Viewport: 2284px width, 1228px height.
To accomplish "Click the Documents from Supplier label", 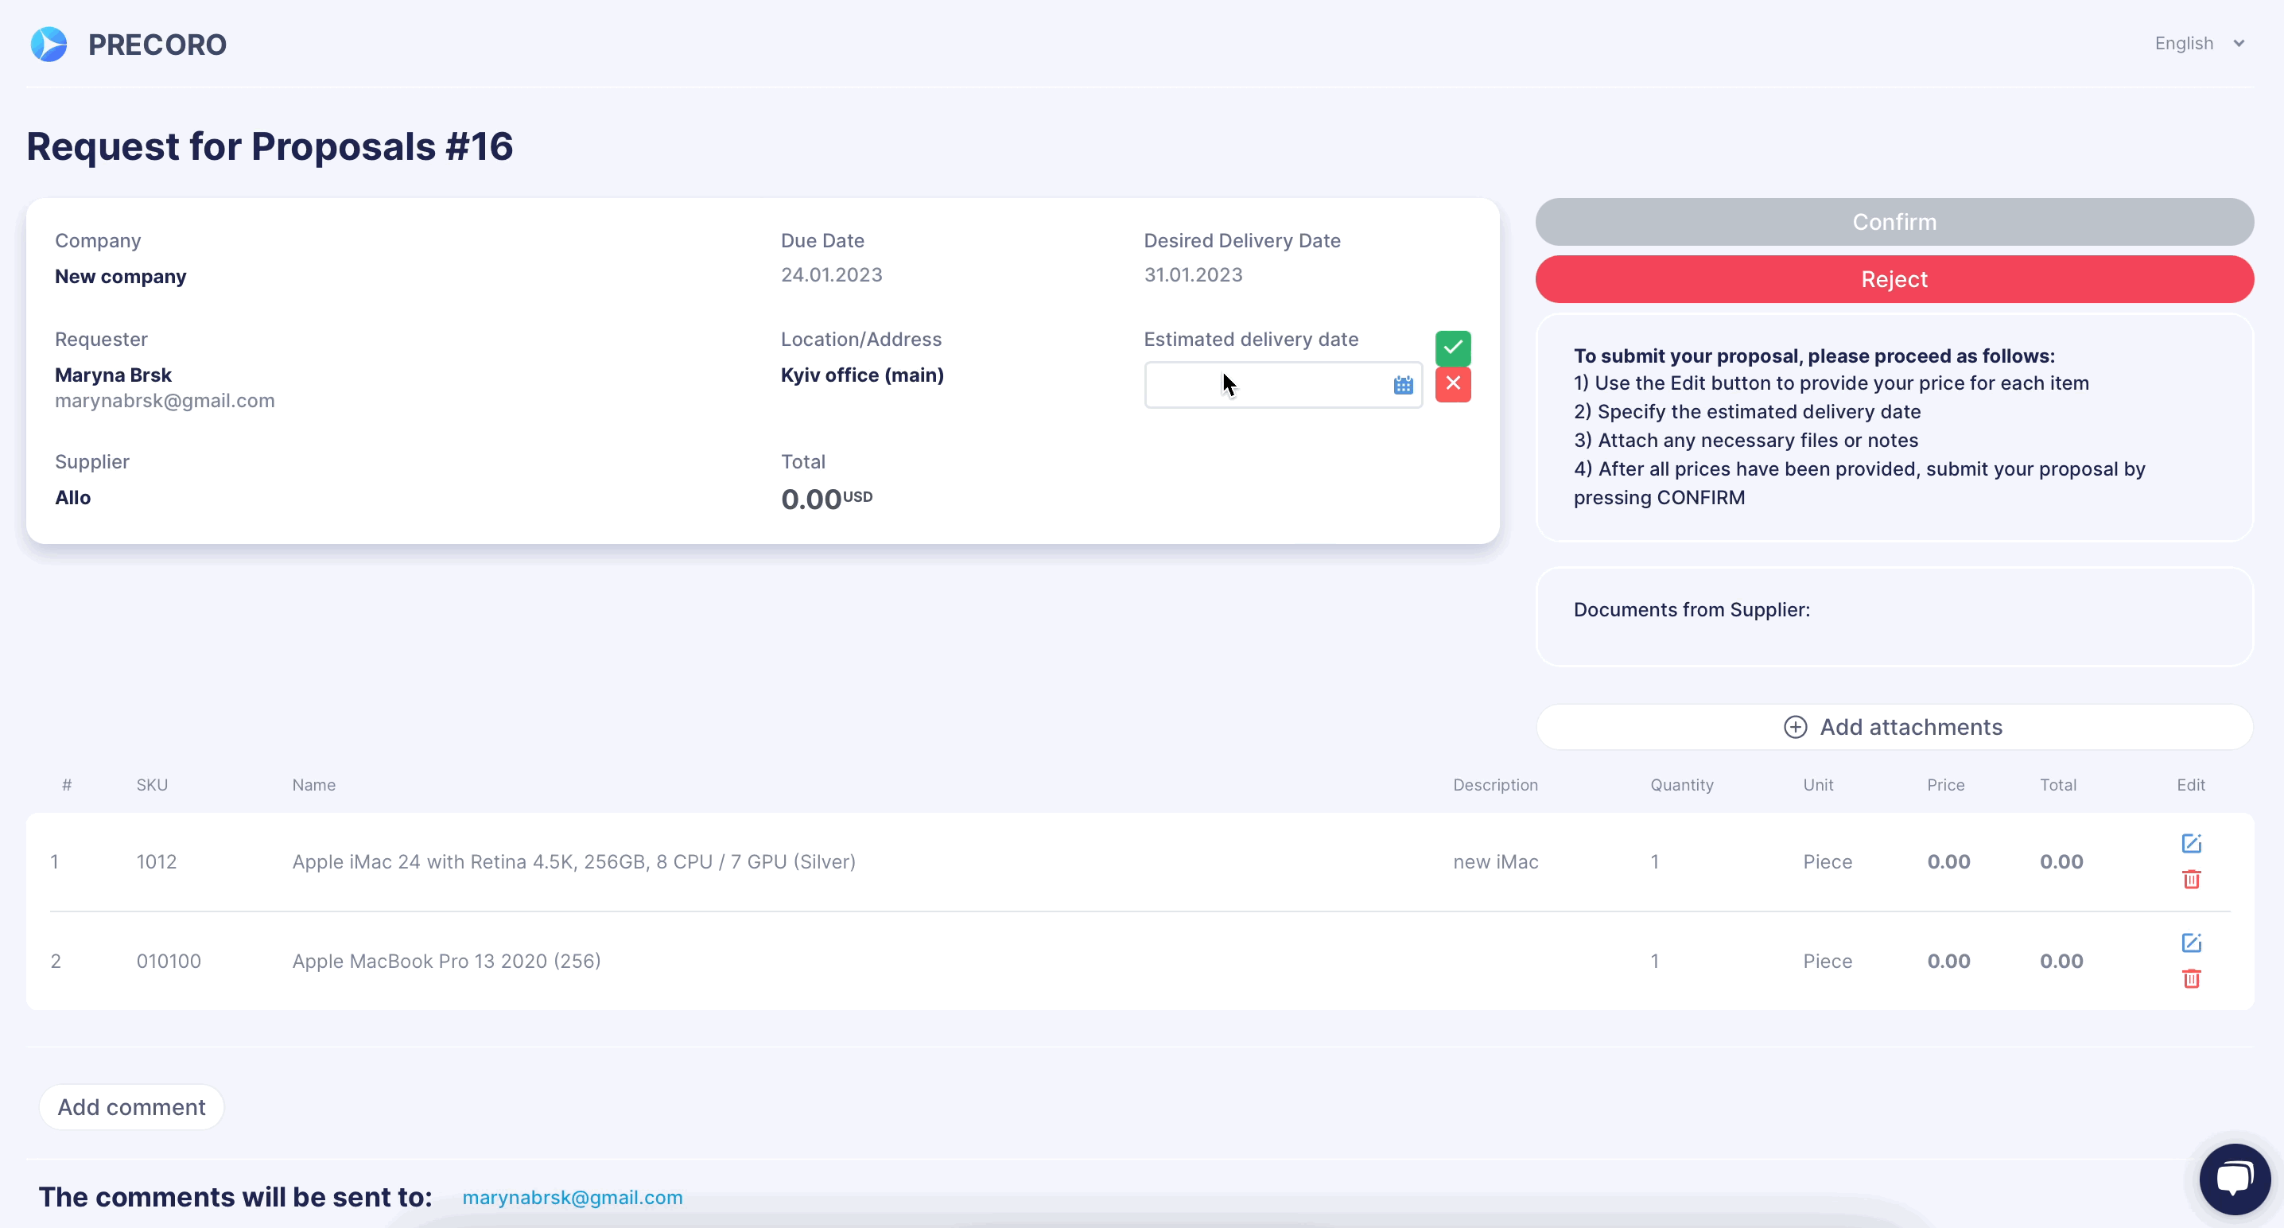I will (1691, 610).
